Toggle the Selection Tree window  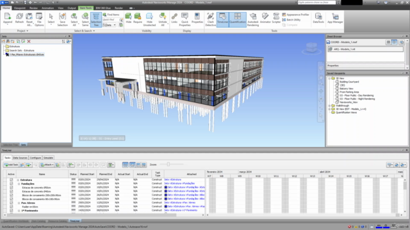96,19
